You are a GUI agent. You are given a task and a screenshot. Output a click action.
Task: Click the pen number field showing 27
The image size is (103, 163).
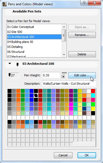coord(15,75)
